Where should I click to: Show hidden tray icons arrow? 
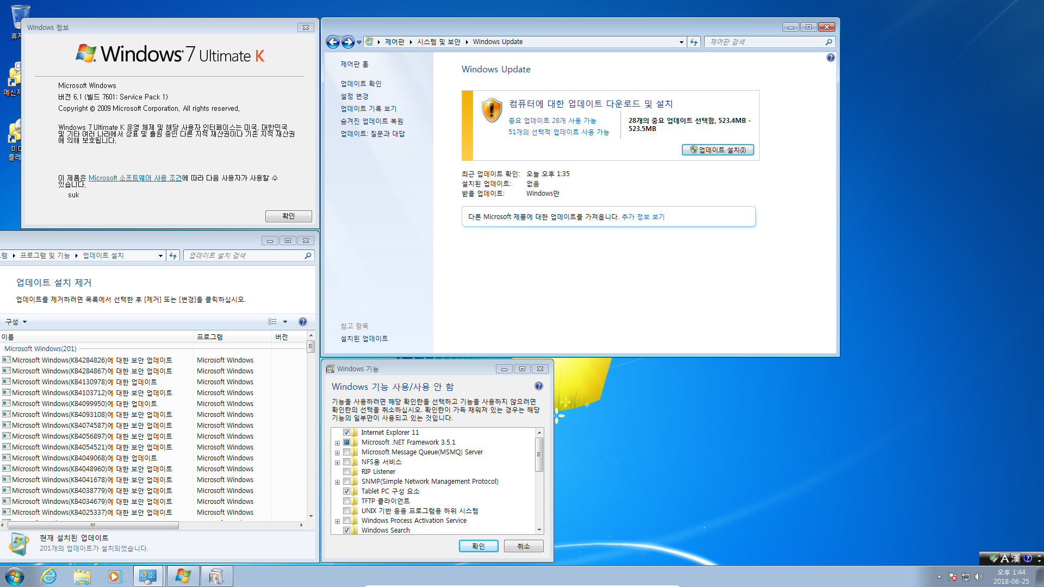[939, 577]
